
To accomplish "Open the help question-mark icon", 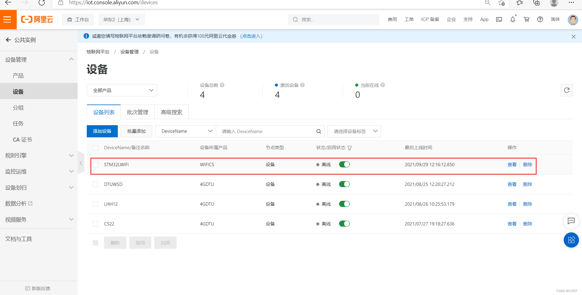I will tap(540, 19).
